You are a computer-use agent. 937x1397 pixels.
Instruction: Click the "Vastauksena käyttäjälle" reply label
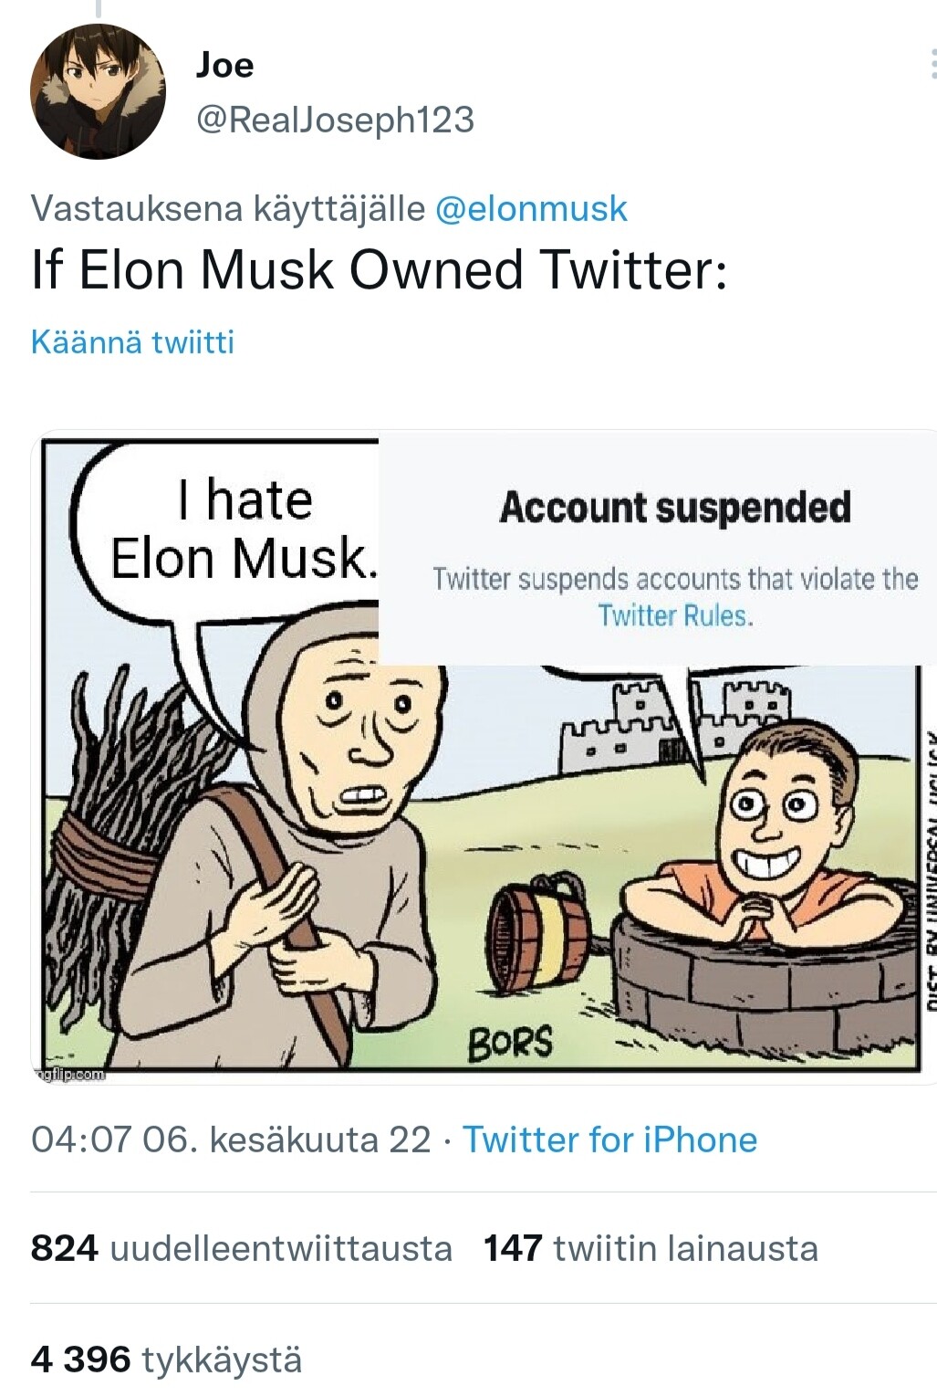227,209
